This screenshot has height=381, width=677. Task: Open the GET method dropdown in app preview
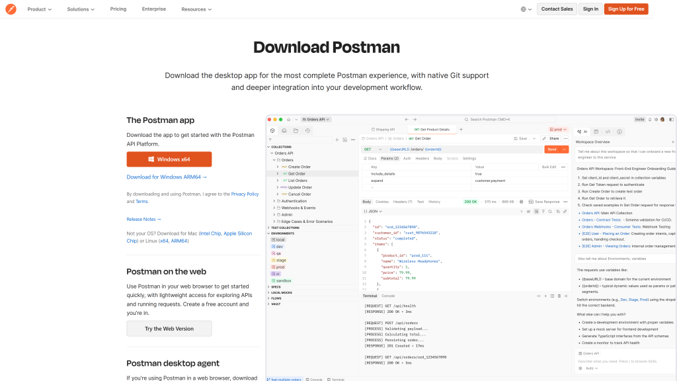[373, 149]
